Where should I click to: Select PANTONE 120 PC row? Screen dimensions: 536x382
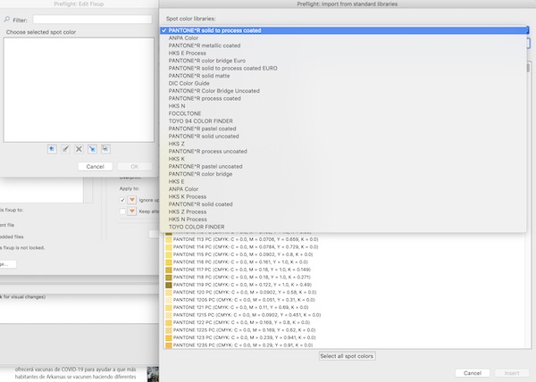click(x=345, y=292)
